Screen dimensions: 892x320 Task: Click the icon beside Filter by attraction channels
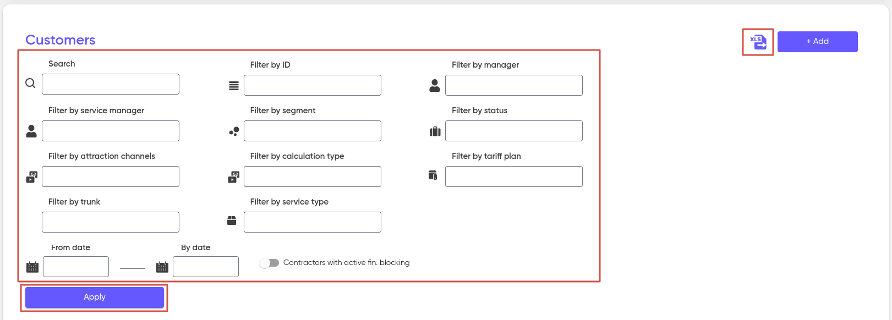click(x=32, y=177)
